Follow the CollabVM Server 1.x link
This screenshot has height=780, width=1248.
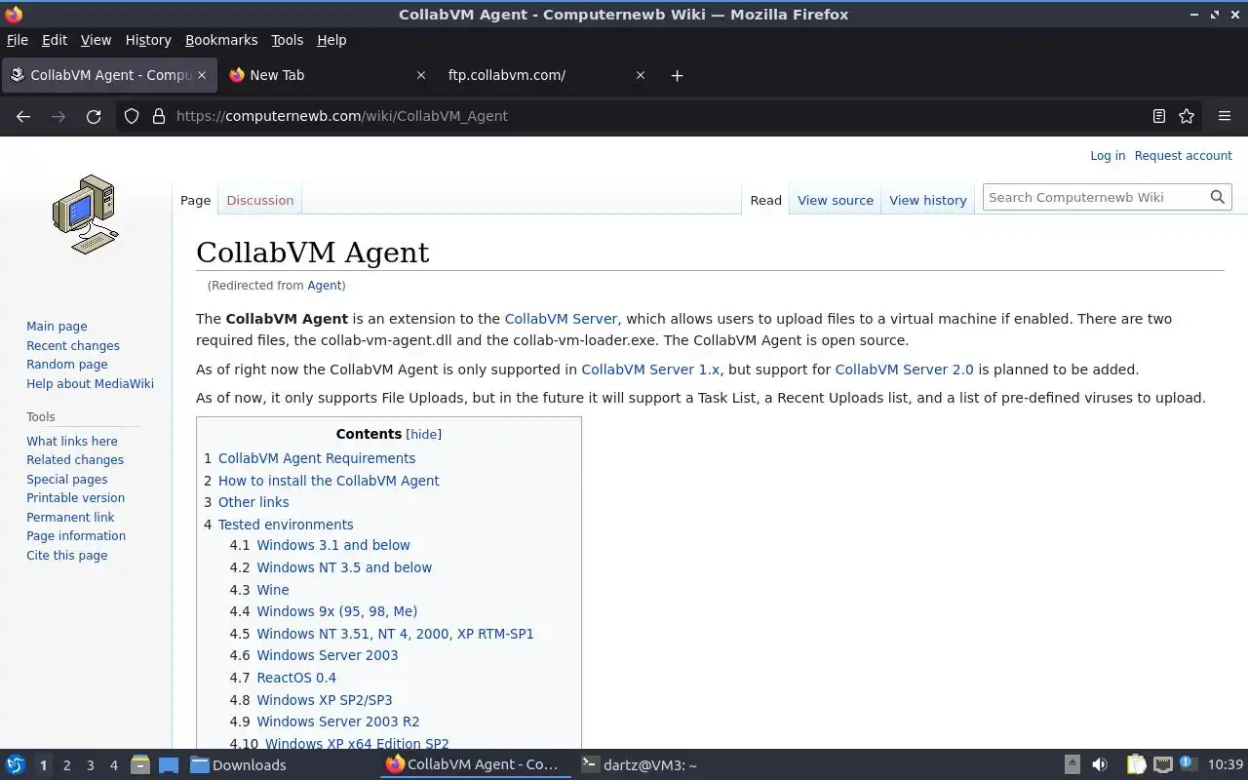pos(650,370)
